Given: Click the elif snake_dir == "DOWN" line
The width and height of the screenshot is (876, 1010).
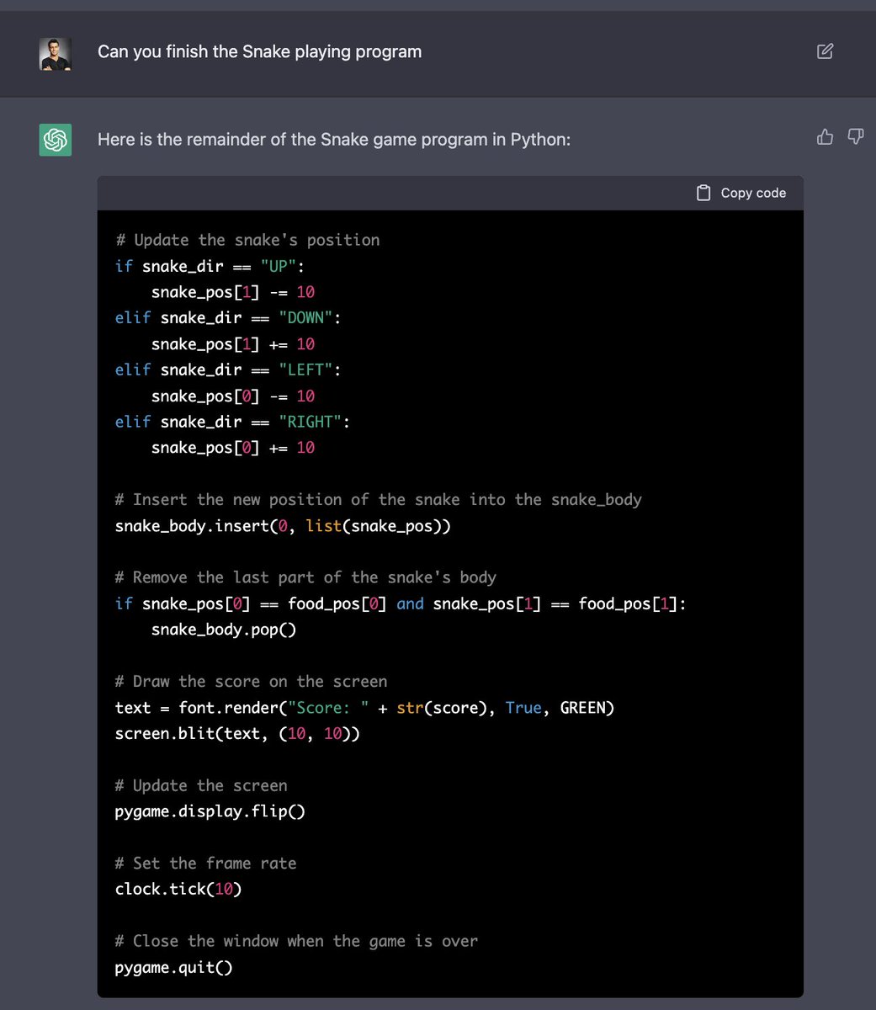Looking at the screenshot, I should 227,317.
